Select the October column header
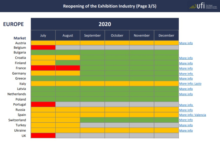 point(117,35)
